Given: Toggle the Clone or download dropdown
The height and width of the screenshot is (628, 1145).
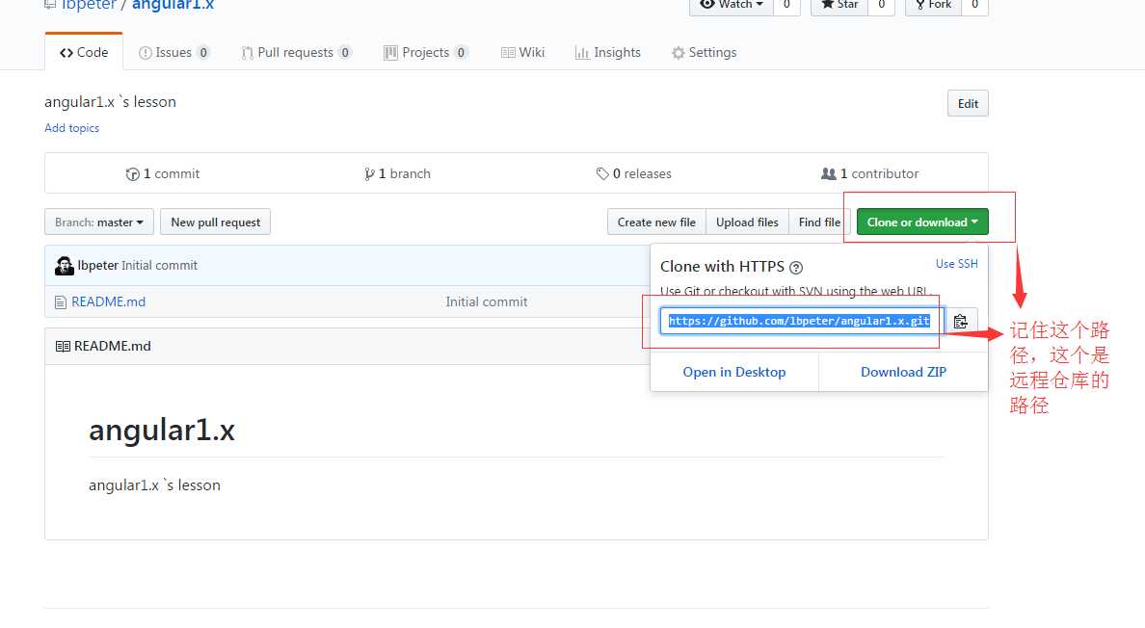Looking at the screenshot, I should coord(922,222).
